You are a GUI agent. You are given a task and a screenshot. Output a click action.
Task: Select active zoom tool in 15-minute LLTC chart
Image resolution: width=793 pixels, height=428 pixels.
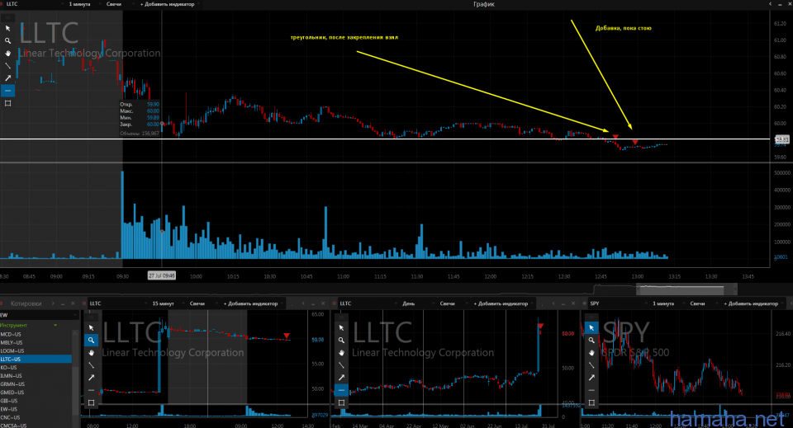pyautogui.click(x=91, y=341)
